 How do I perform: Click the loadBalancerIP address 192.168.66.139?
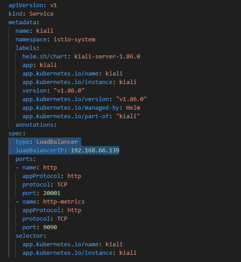tap(95, 151)
